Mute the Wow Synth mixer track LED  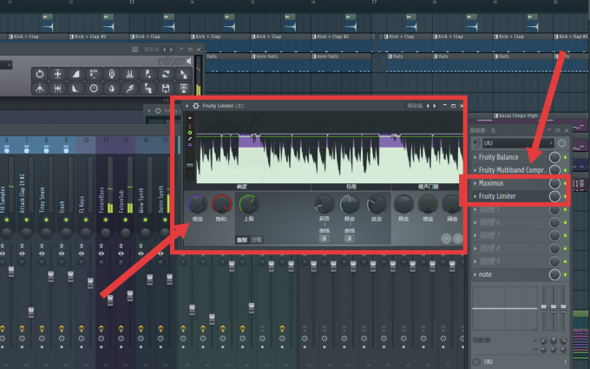point(145,220)
